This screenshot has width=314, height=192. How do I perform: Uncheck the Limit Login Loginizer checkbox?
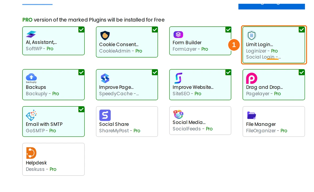point(302,30)
